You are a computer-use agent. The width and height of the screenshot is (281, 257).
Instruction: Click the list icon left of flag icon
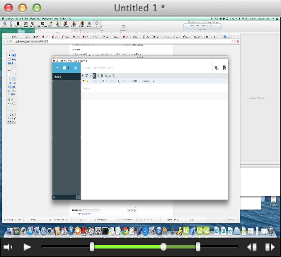click(216, 68)
